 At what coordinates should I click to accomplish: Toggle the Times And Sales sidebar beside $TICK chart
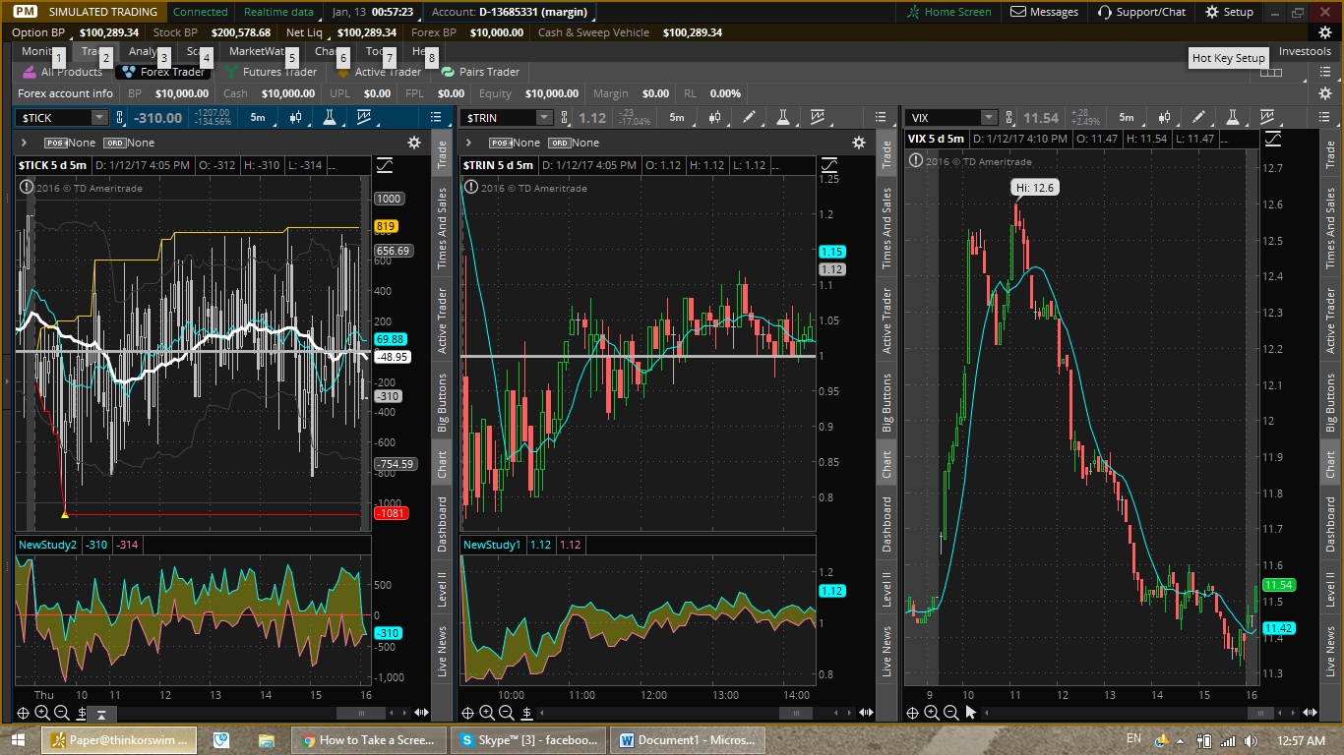(x=442, y=229)
